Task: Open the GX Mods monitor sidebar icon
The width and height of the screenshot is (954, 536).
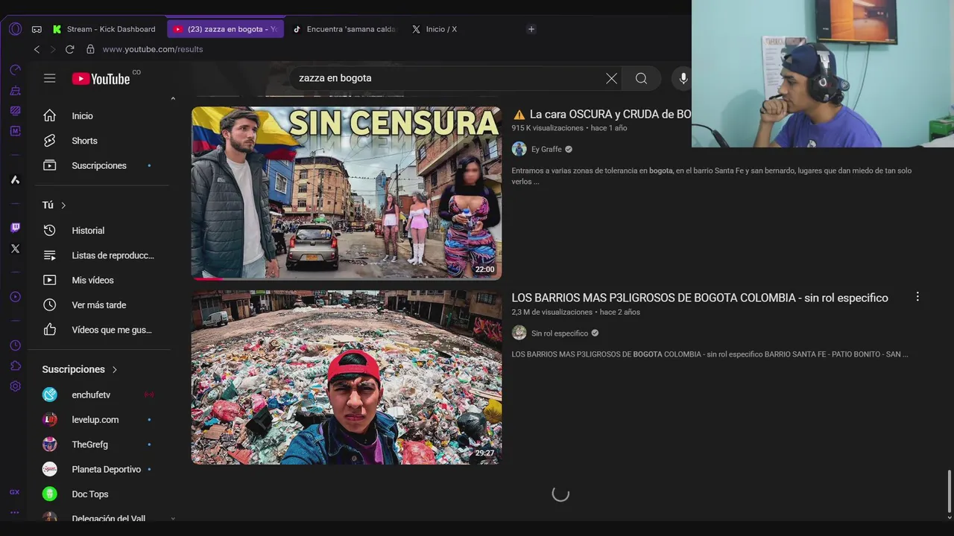Action: (x=15, y=111)
